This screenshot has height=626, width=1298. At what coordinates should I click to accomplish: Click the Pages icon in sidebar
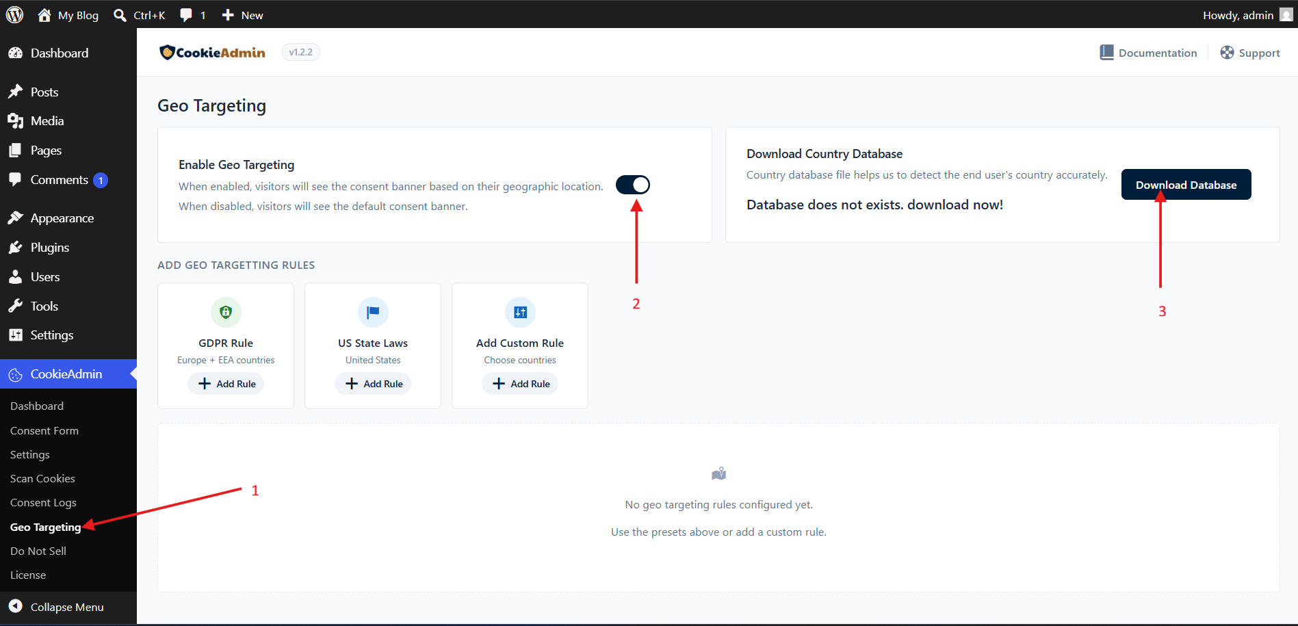(16, 151)
